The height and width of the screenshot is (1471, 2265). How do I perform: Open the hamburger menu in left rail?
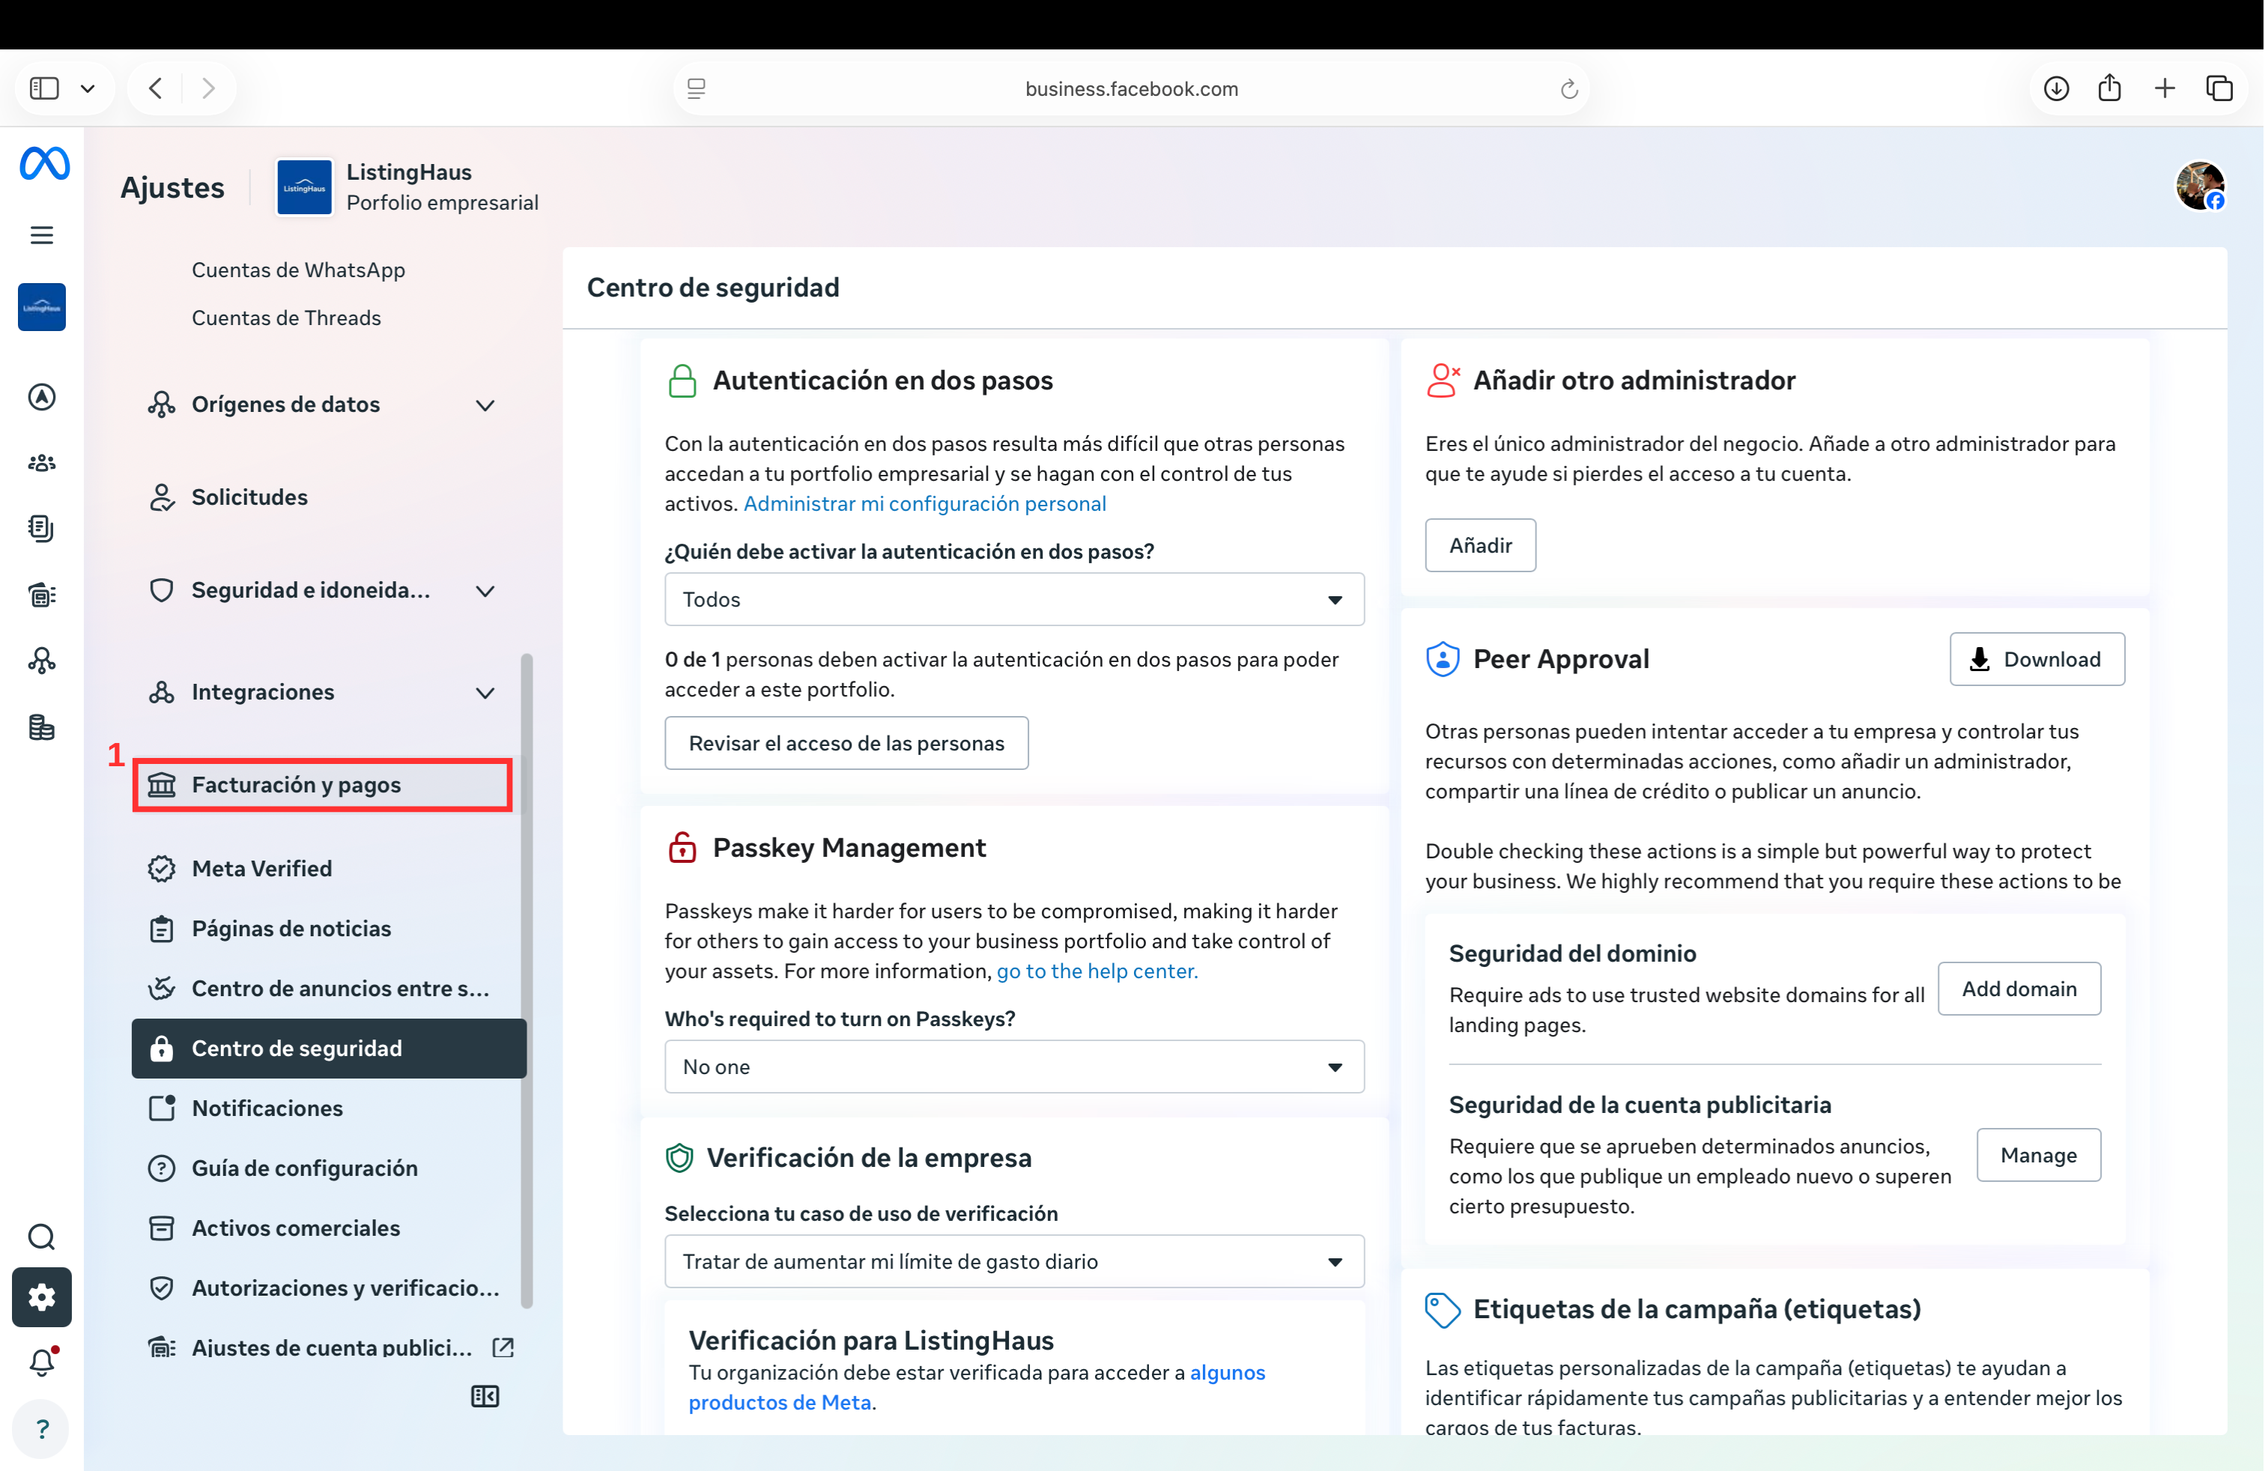(x=42, y=235)
